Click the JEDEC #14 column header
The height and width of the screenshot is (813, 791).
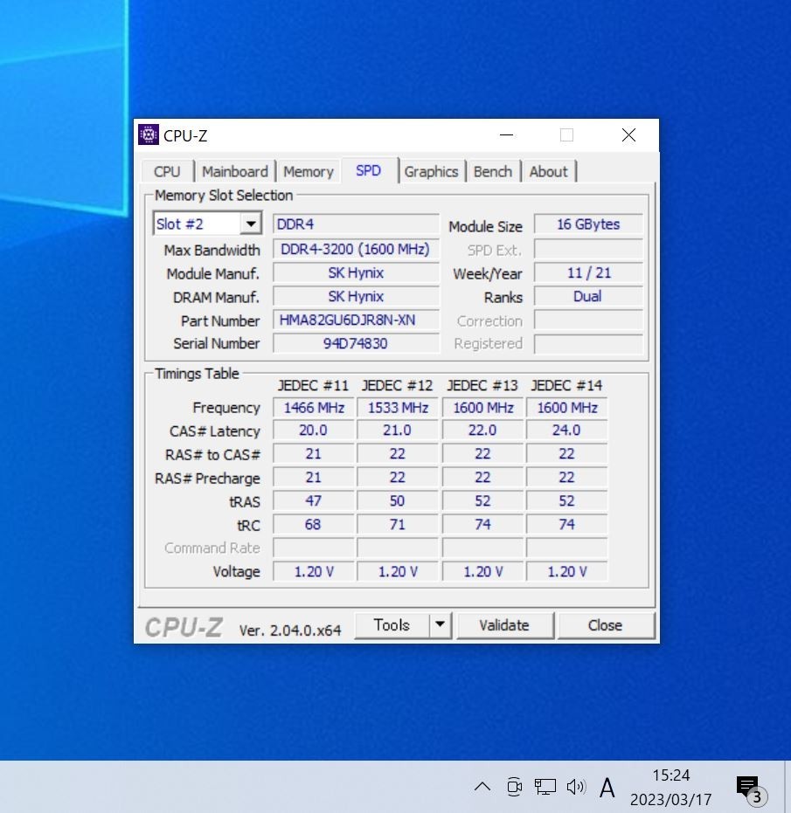coord(566,385)
